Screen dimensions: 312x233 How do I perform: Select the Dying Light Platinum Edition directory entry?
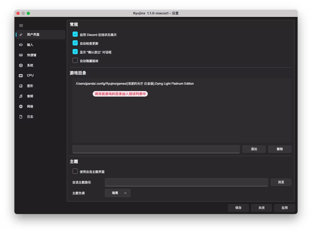(135, 84)
